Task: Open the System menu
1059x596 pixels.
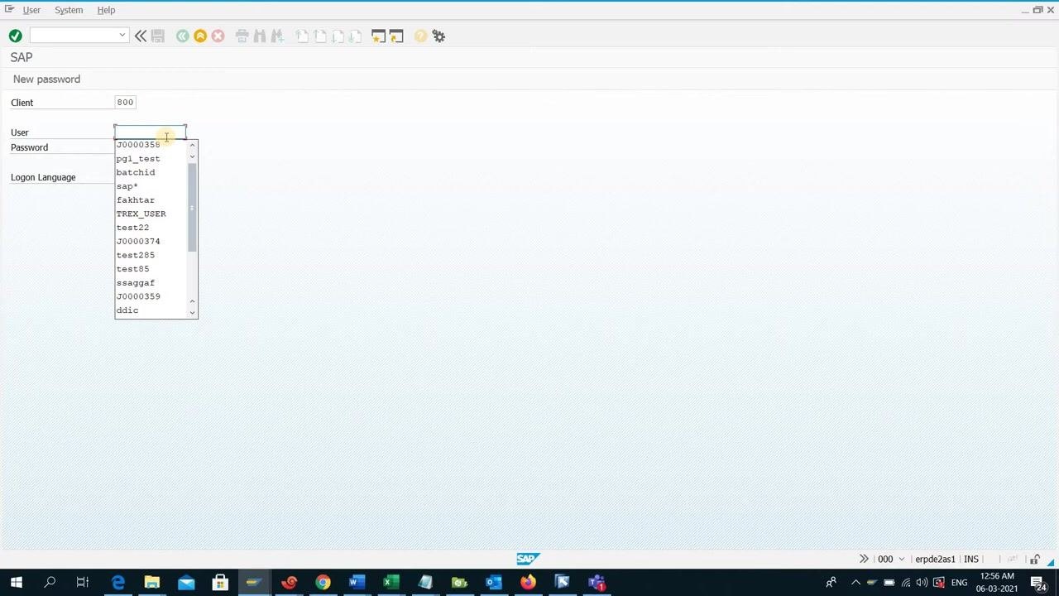Action: 69,10
